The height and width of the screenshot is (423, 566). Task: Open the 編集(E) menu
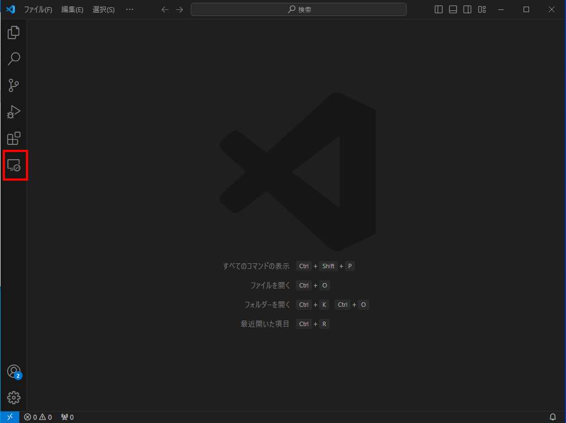pos(72,9)
